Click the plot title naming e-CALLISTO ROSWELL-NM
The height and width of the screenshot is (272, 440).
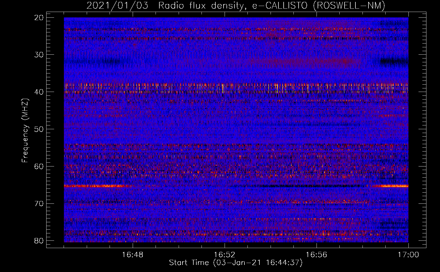(x=236, y=5)
